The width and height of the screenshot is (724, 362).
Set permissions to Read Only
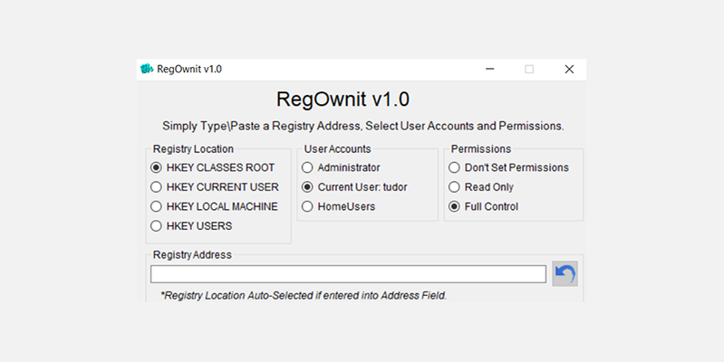[x=454, y=187]
